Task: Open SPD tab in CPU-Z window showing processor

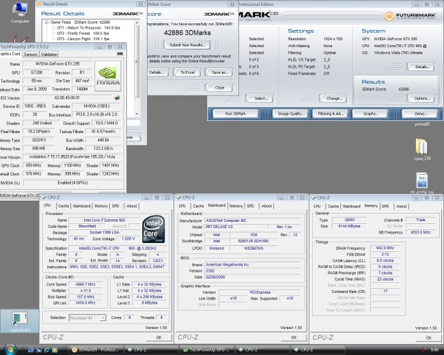Action: click(115, 205)
